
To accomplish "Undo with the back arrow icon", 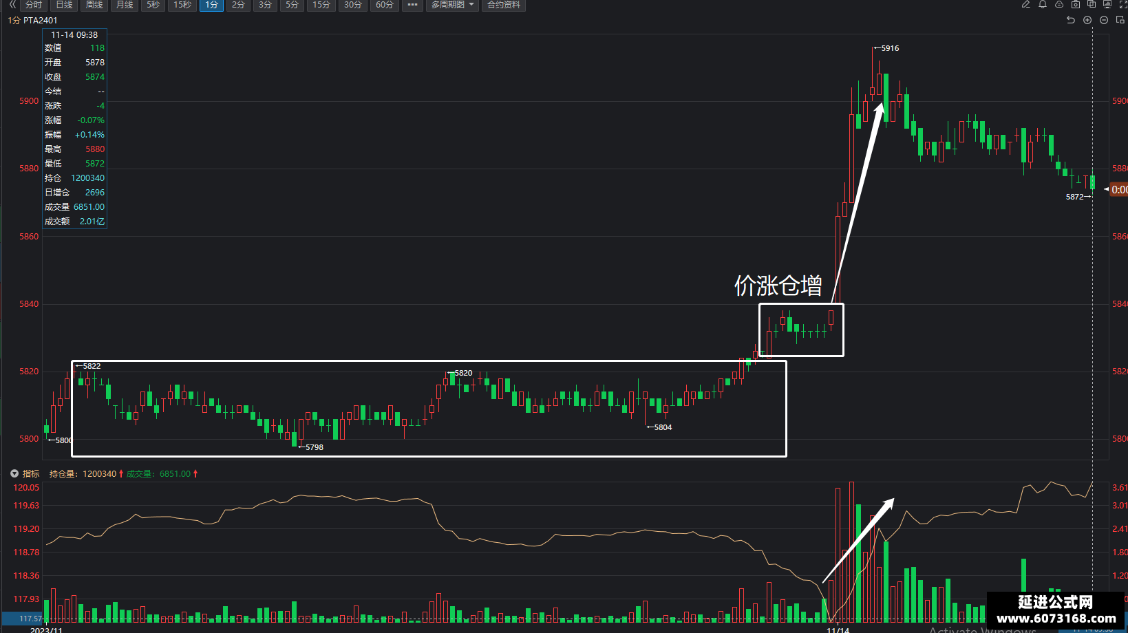I will 1071,20.
